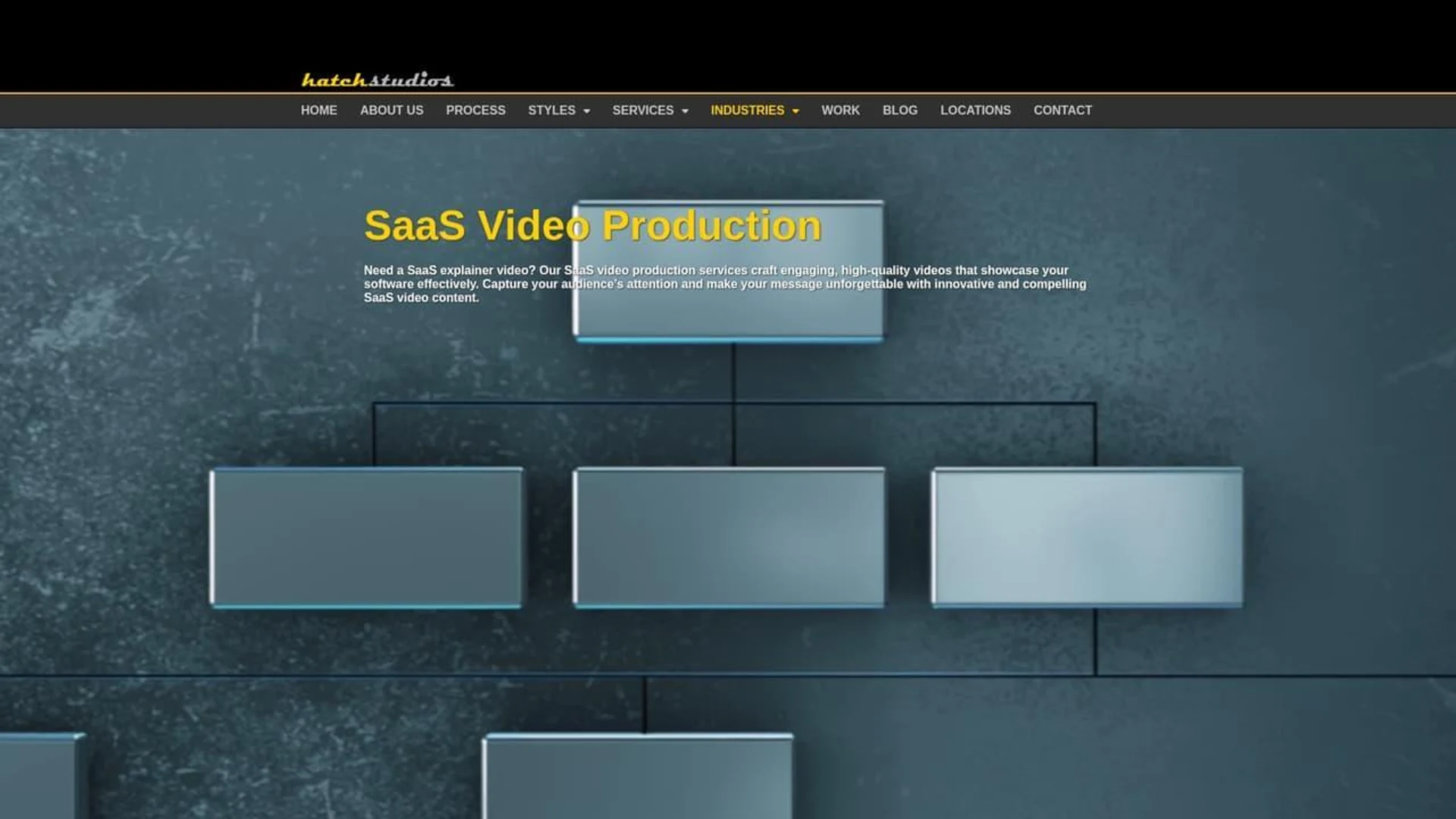
Task: Click the STYLES menu label
Action: tap(551, 110)
